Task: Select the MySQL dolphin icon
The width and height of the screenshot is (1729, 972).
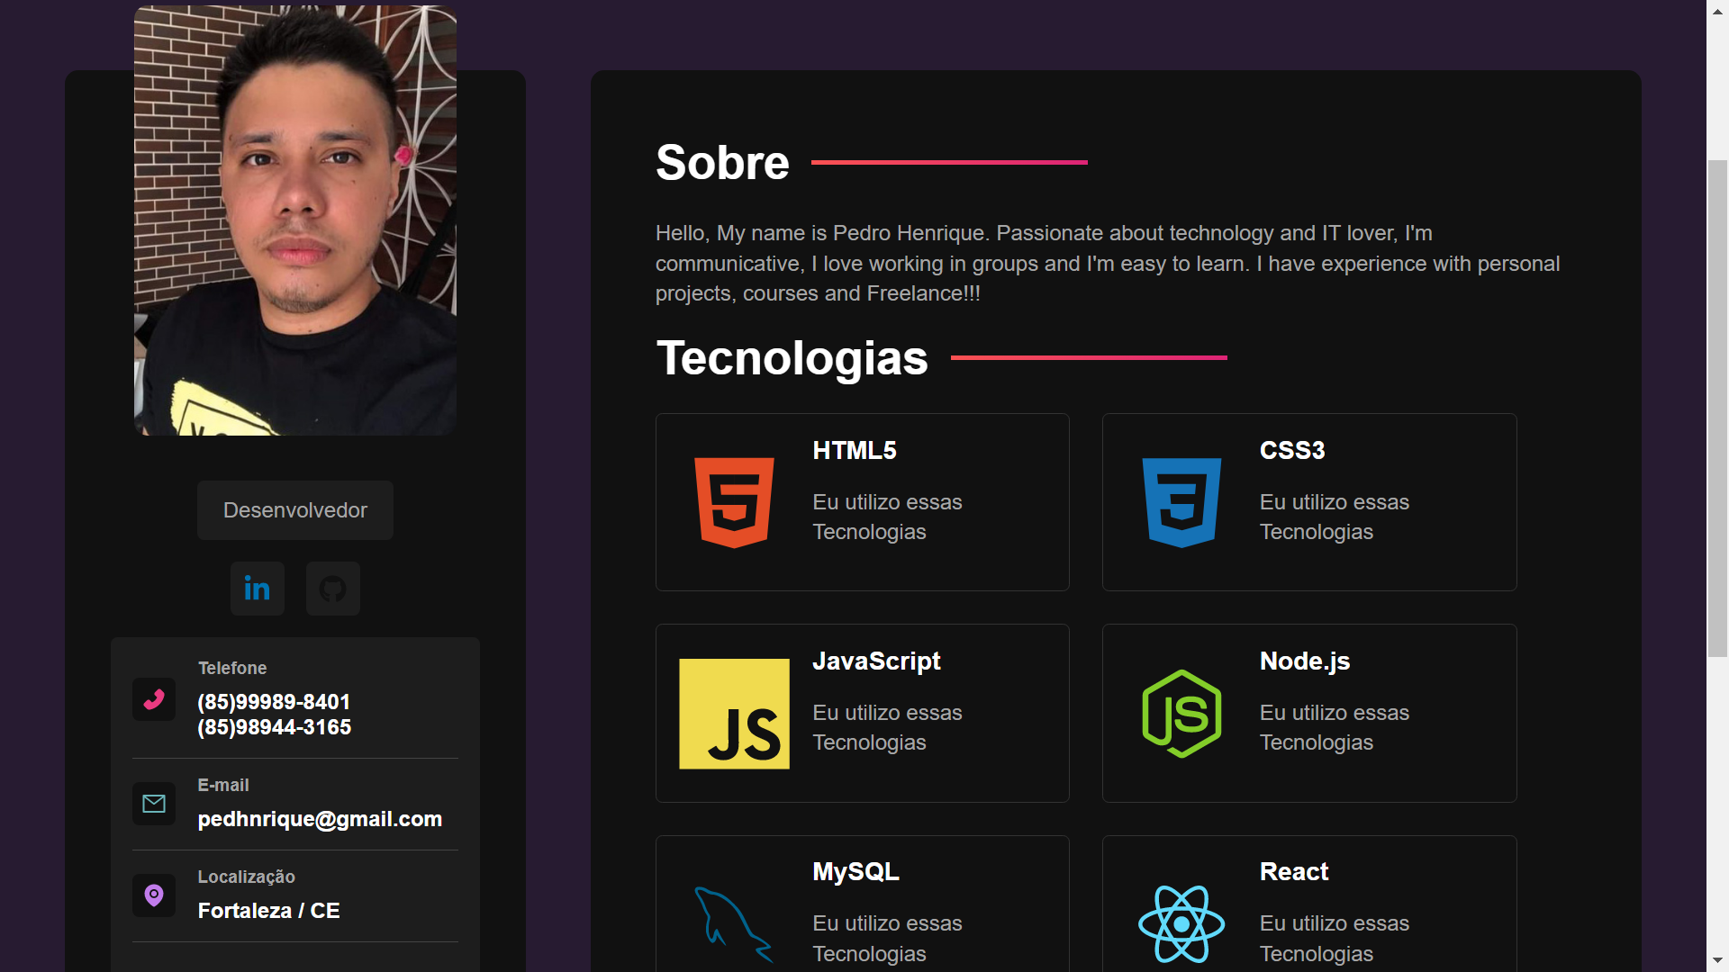Action: (x=734, y=923)
